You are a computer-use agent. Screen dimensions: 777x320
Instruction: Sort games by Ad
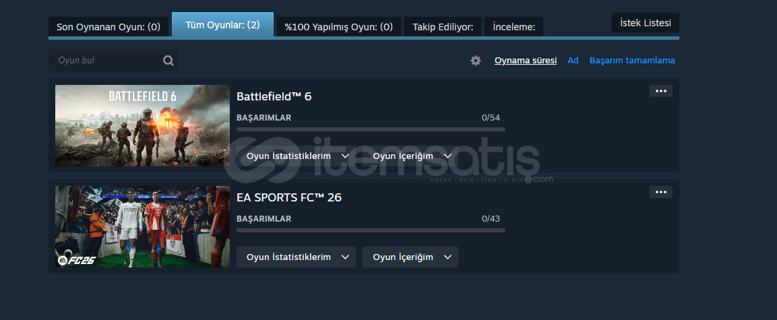pos(573,61)
